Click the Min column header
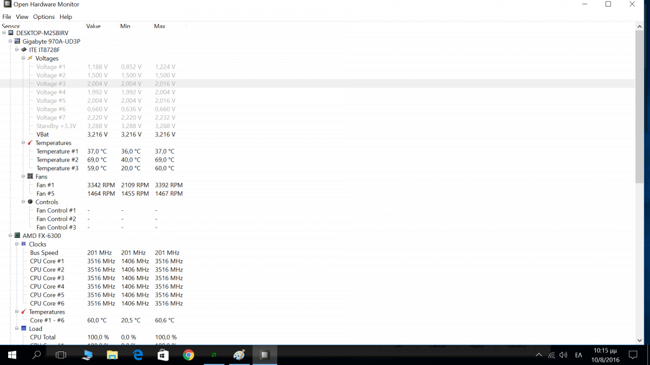Viewport: 650px width, 365px height. point(135,26)
